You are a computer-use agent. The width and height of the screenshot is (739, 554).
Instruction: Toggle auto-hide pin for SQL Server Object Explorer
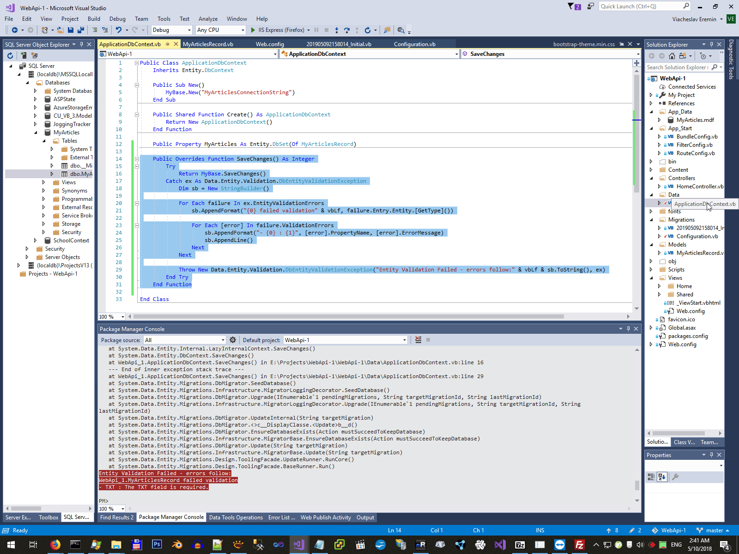(x=81, y=44)
